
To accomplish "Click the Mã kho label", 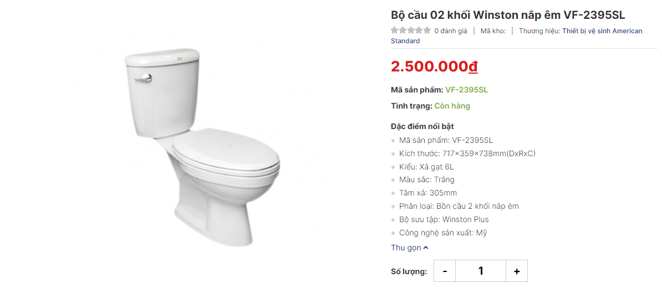I will pyautogui.click(x=493, y=31).
